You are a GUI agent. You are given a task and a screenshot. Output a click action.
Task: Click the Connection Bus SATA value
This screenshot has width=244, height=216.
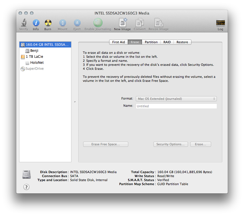74,176
